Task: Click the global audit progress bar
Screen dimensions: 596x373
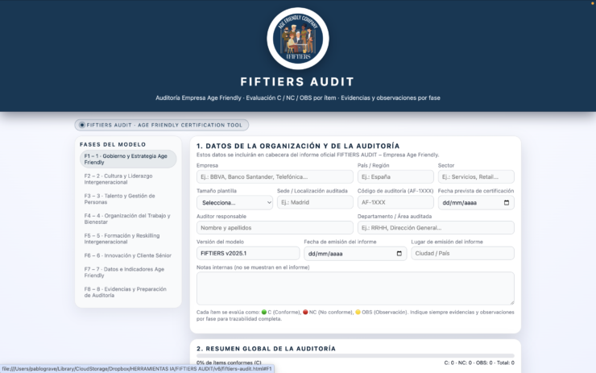Action: (x=355, y=354)
